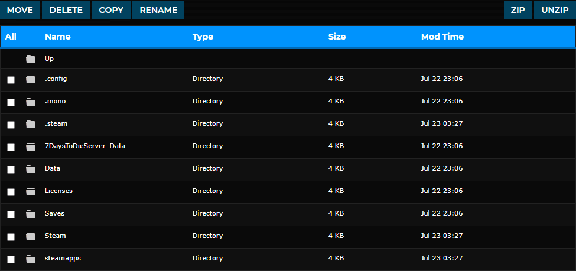
Task: Open the .steam folder icon
Action: click(x=31, y=124)
